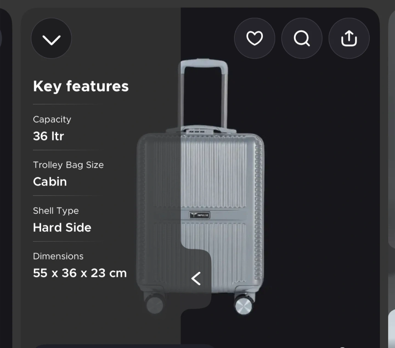Tap the Capacity label
Screen dimensions: 395x348
(52, 119)
